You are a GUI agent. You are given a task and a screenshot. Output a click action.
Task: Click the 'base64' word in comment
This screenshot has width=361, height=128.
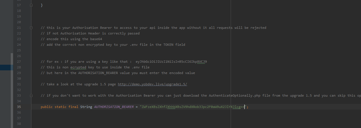click(x=96, y=39)
